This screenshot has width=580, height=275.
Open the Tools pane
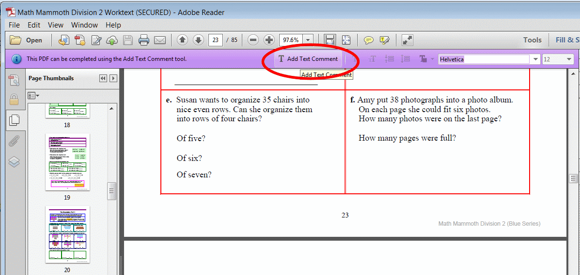pyautogui.click(x=532, y=40)
